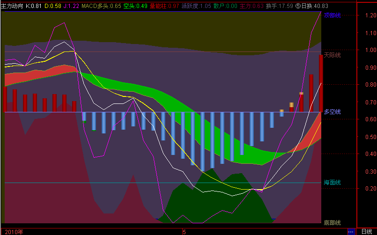Viewport: 377px width, 235px height.
Task: Click the 换手:17.59 readout
Action: (280, 6)
